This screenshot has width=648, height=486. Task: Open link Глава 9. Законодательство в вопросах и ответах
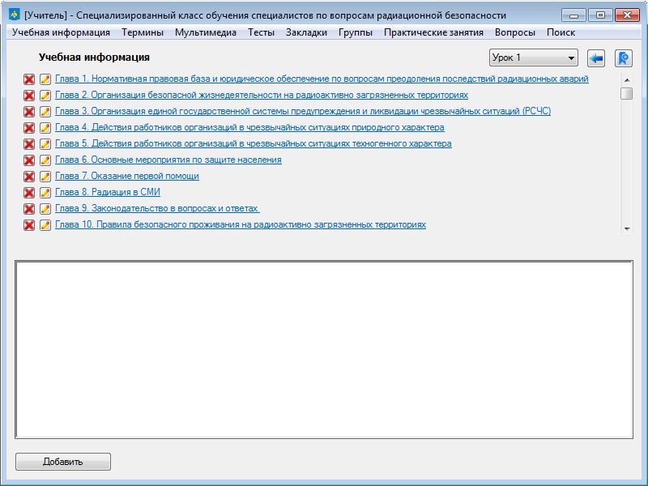click(x=157, y=208)
